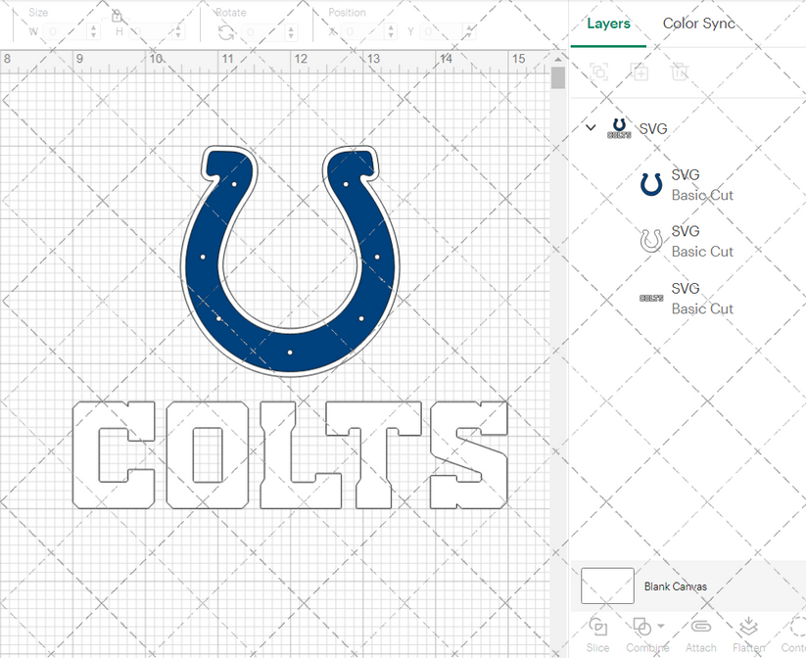The image size is (806, 658).
Task: Switch to the Layers tab
Action: tap(608, 23)
